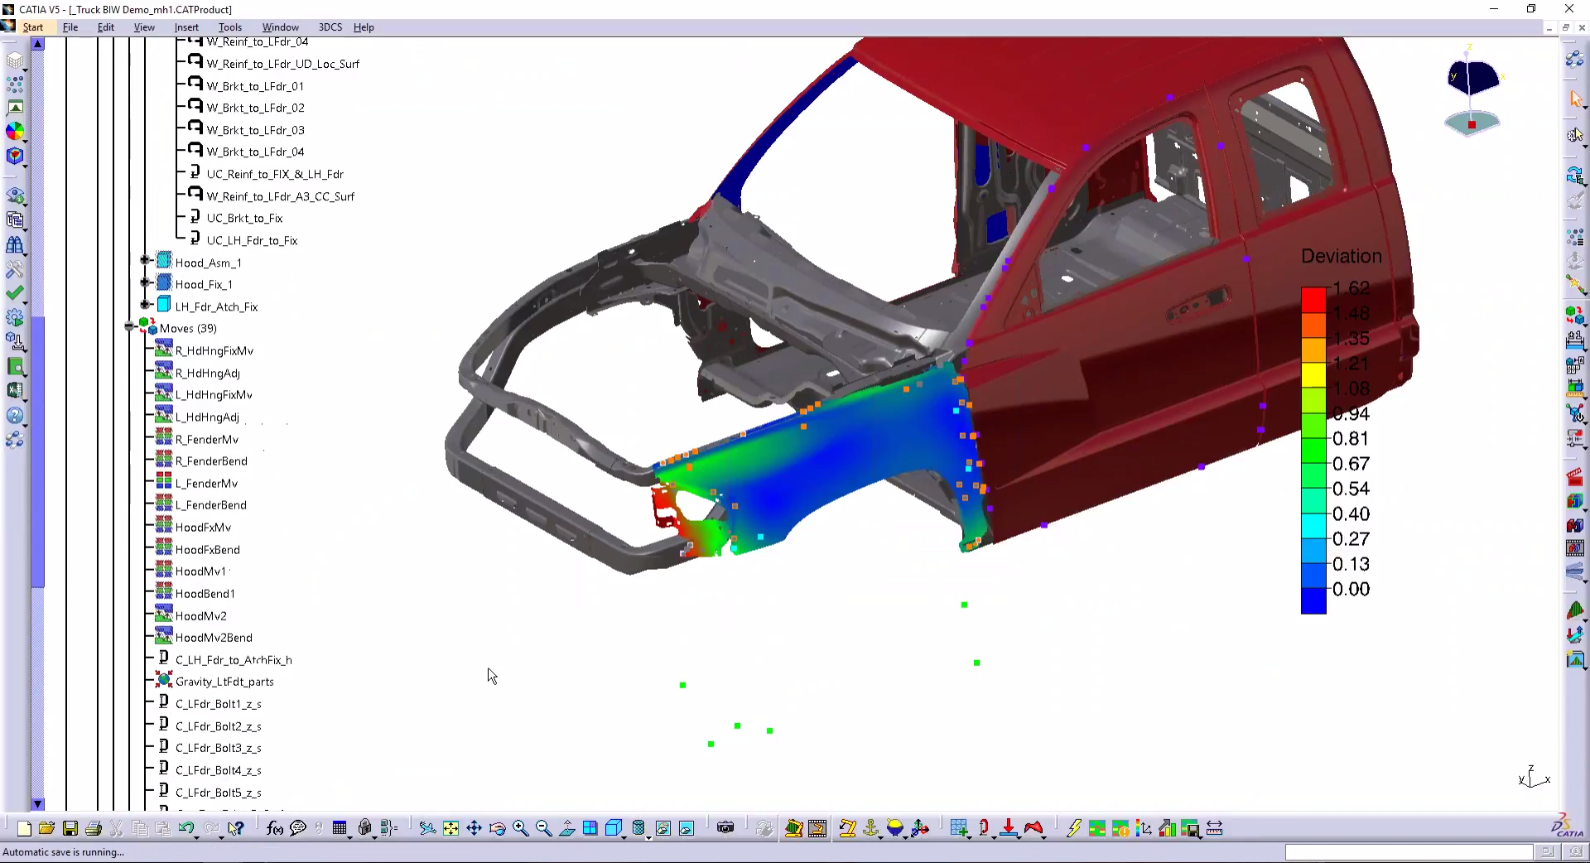Activate the Zoom In magnifier tool
The width and height of the screenshot is (1590, 863).
(520, 829)
